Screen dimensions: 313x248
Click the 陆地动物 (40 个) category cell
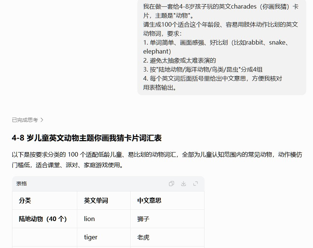pyautogui.click(x=45, y=219)
